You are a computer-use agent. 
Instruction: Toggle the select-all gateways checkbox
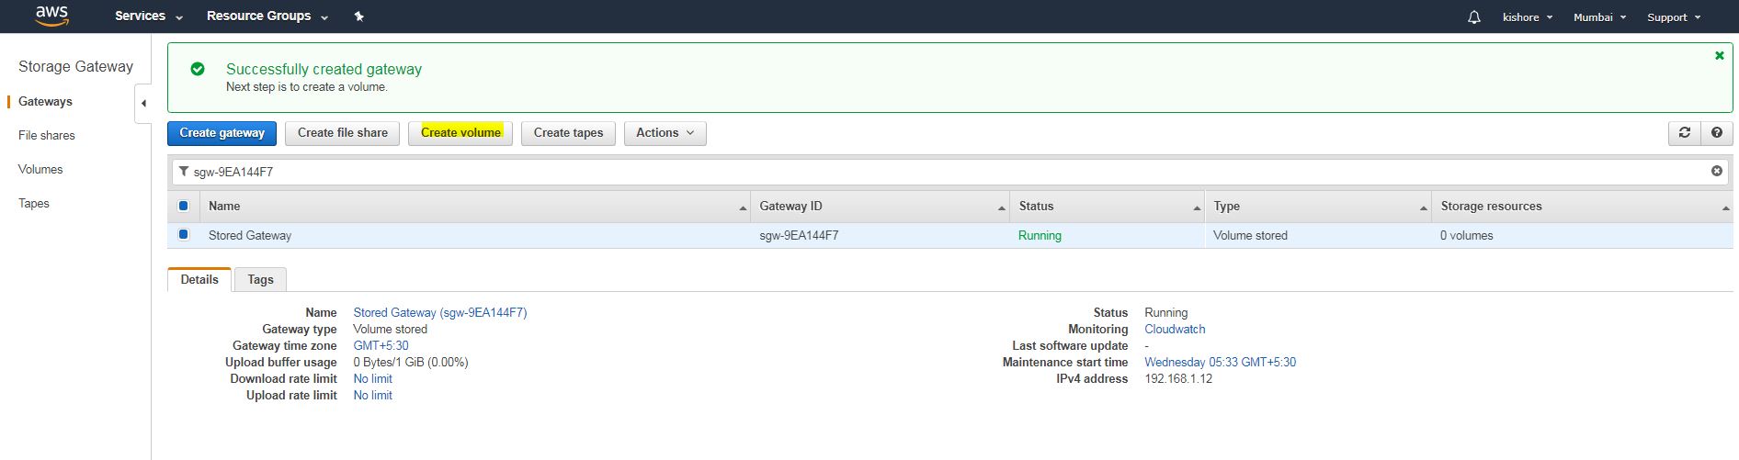coord(183,207)
